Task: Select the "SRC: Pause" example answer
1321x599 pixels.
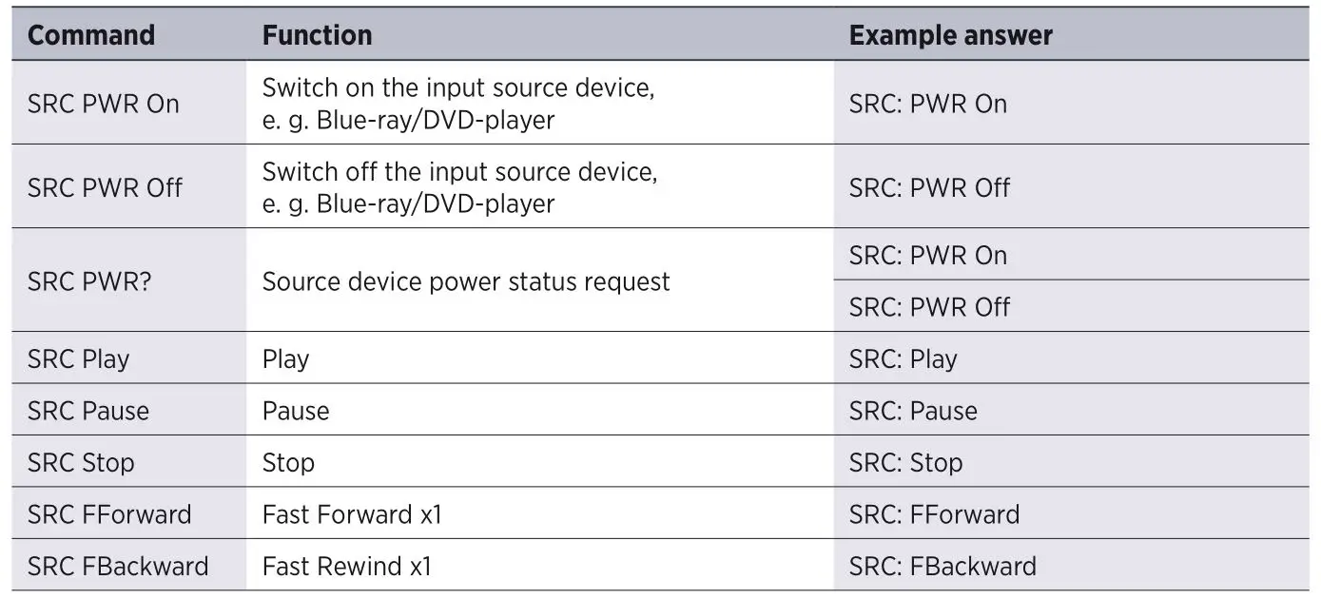Action: [913, 411]
